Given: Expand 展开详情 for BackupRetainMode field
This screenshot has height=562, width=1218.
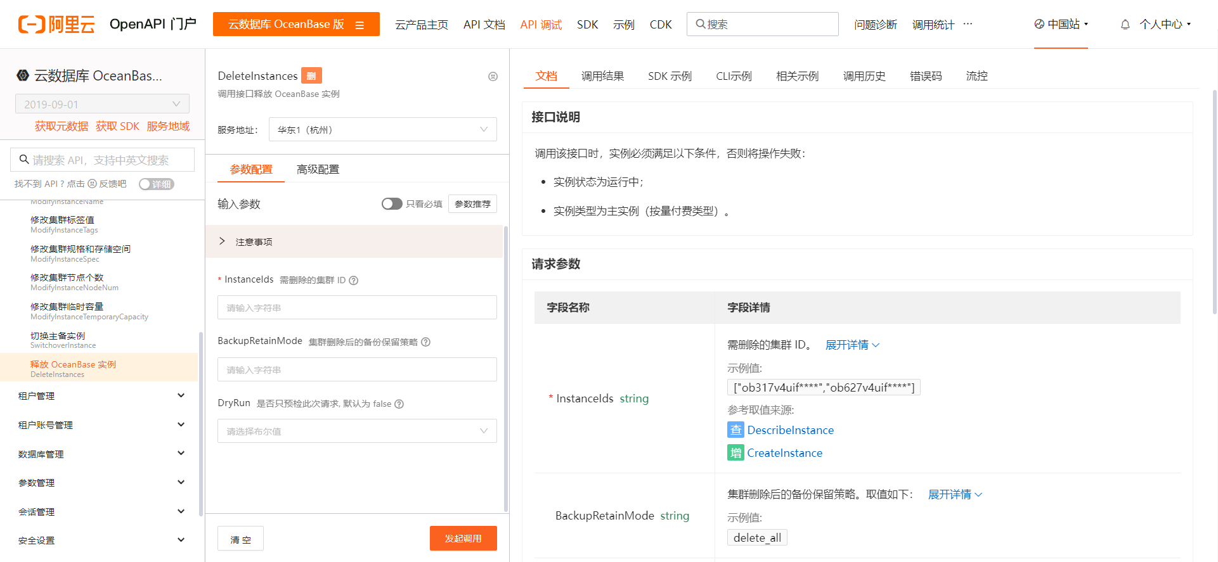Looking at the screenshot, I should tap(955, 494).
